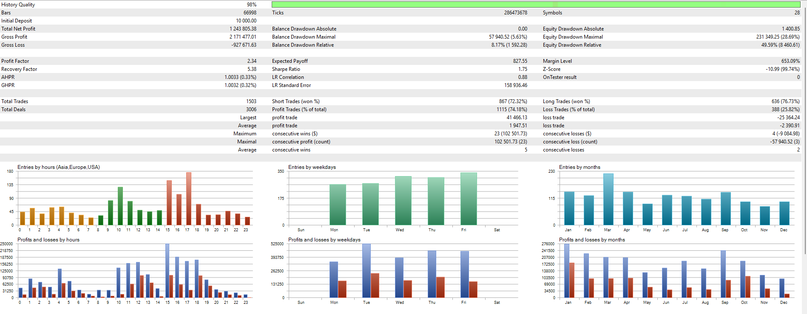Click the hour 15 blue bar in Profits by hours
807x314 pixels.
pos(167,272)
